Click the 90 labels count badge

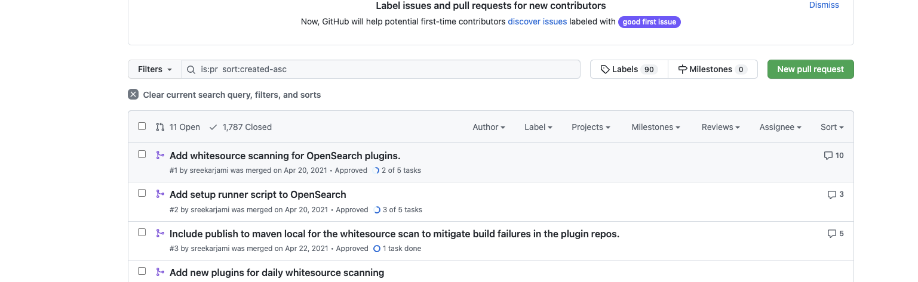pyautogui.click(x=649, y=70)
